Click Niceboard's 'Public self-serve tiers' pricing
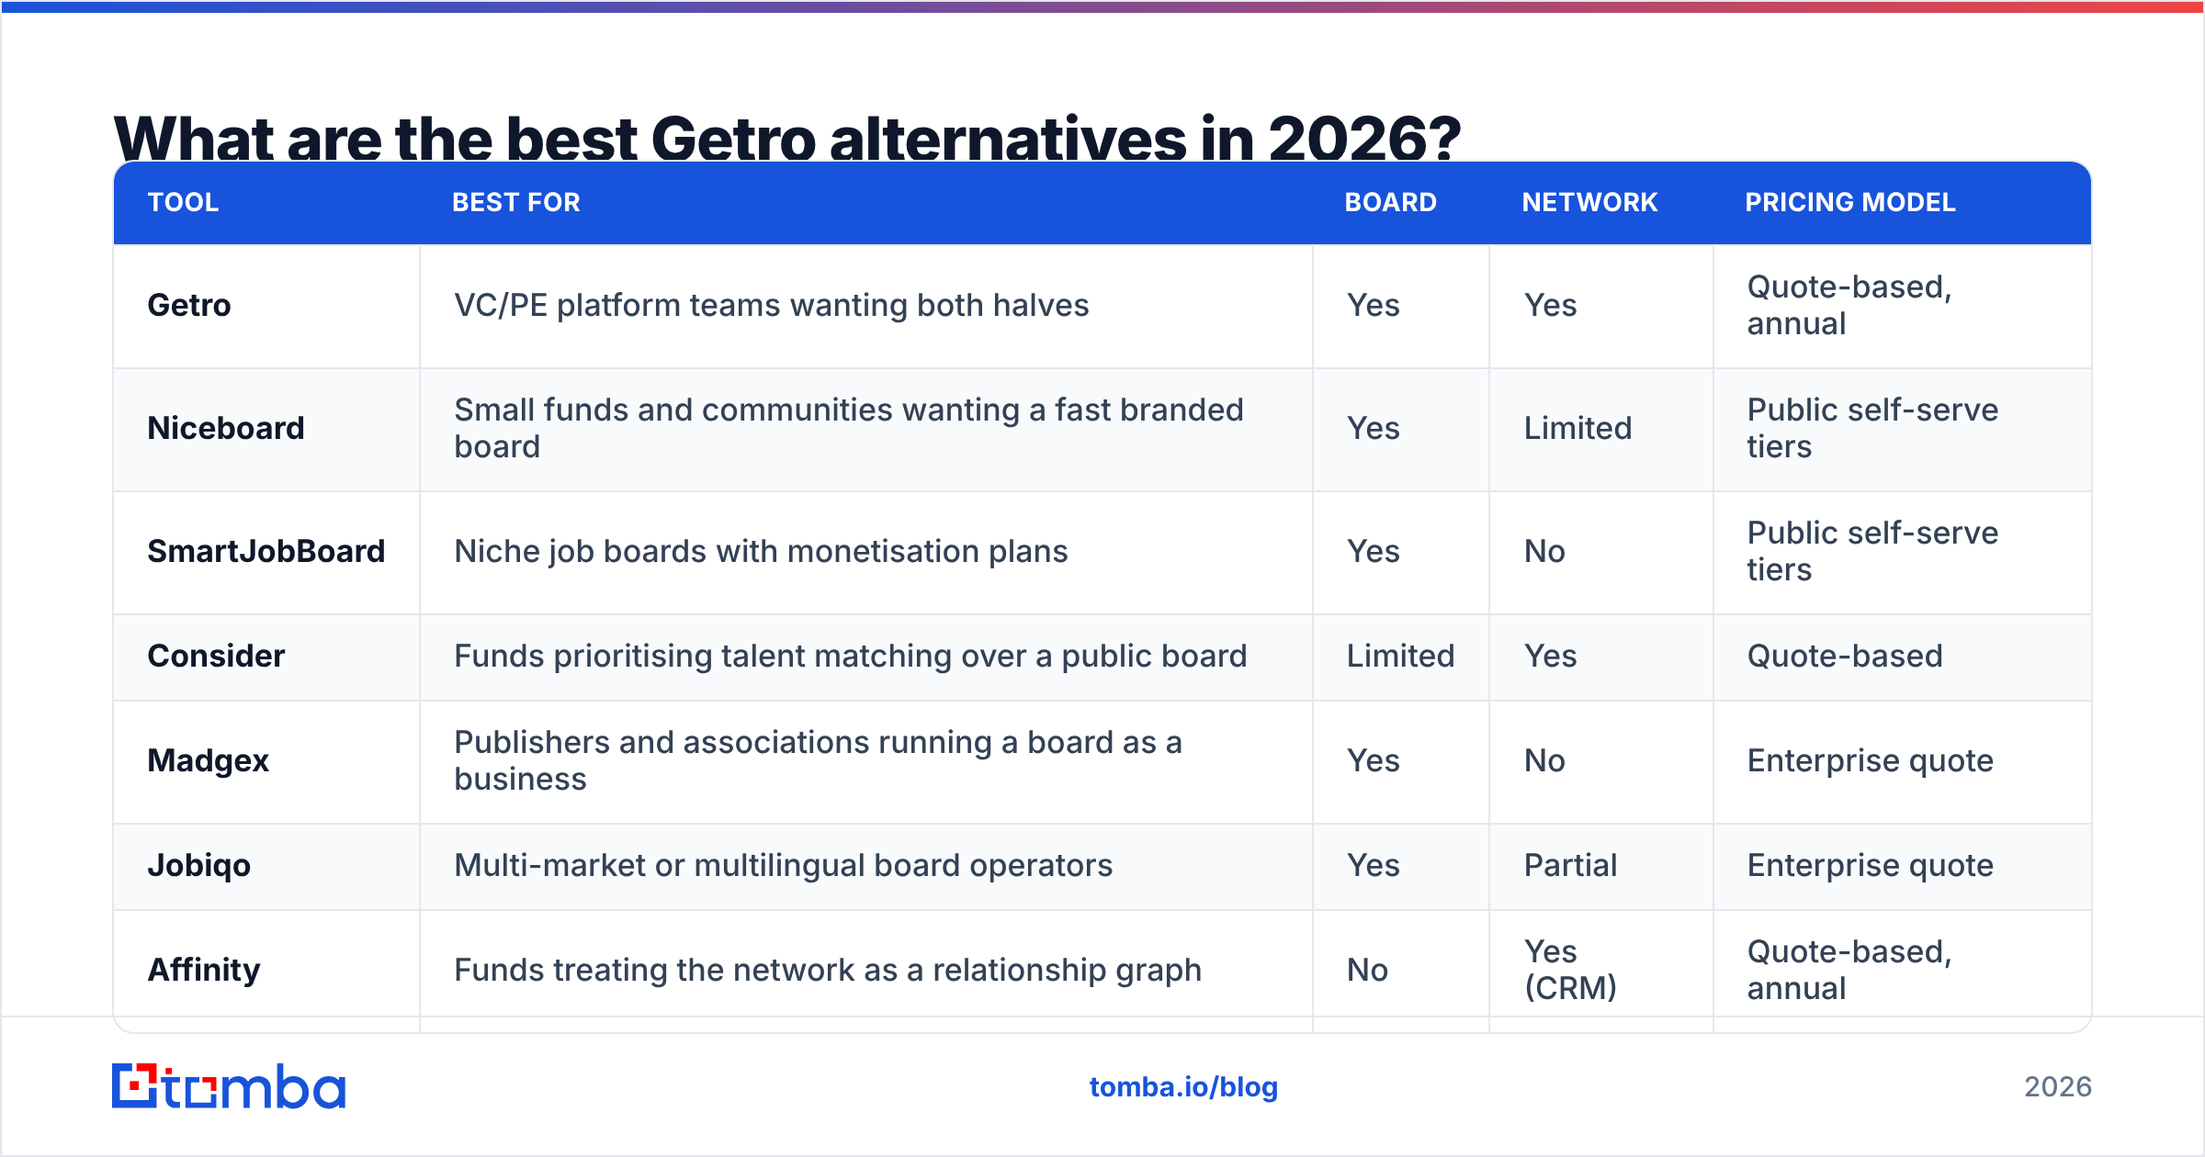 point(1872,428)
